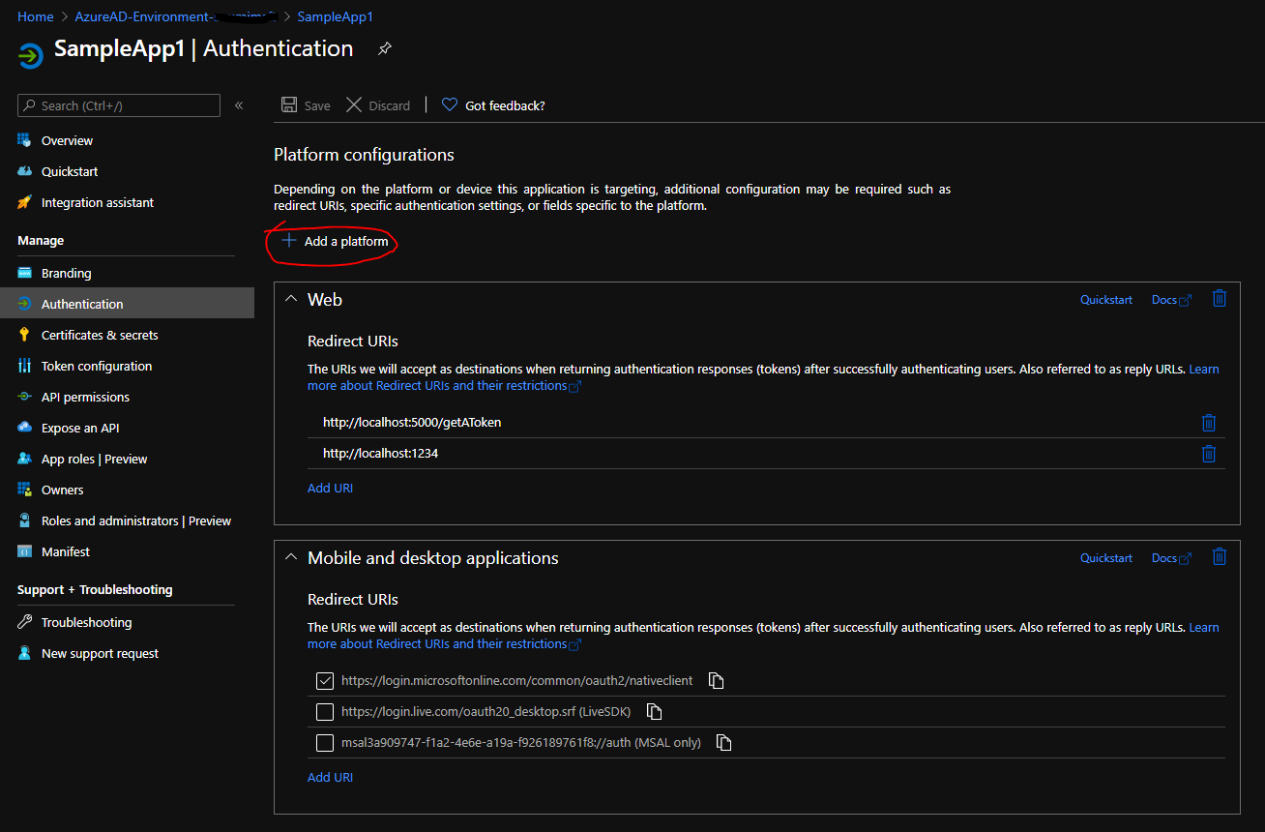This screenshot has width=1265, height=832.
Task: Click the Branding icon in sidebar
Action: pos(24,273)
